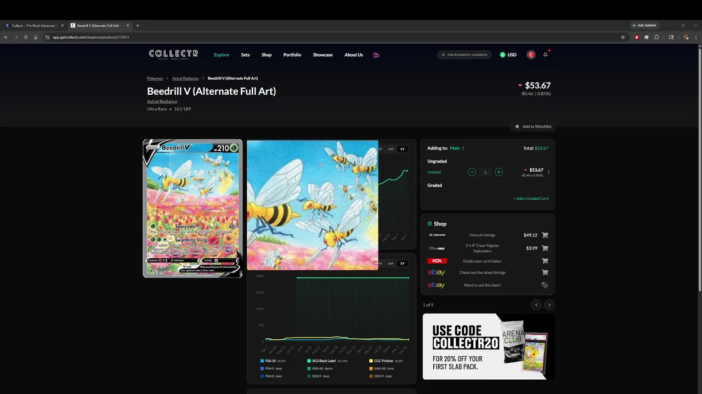The height and width of the screenshot is (394, 702).
Task: Select 1Y range on upper price chart
Action: click(402, 149)
